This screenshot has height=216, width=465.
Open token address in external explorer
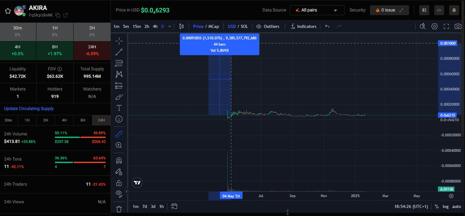click(65, 15)
